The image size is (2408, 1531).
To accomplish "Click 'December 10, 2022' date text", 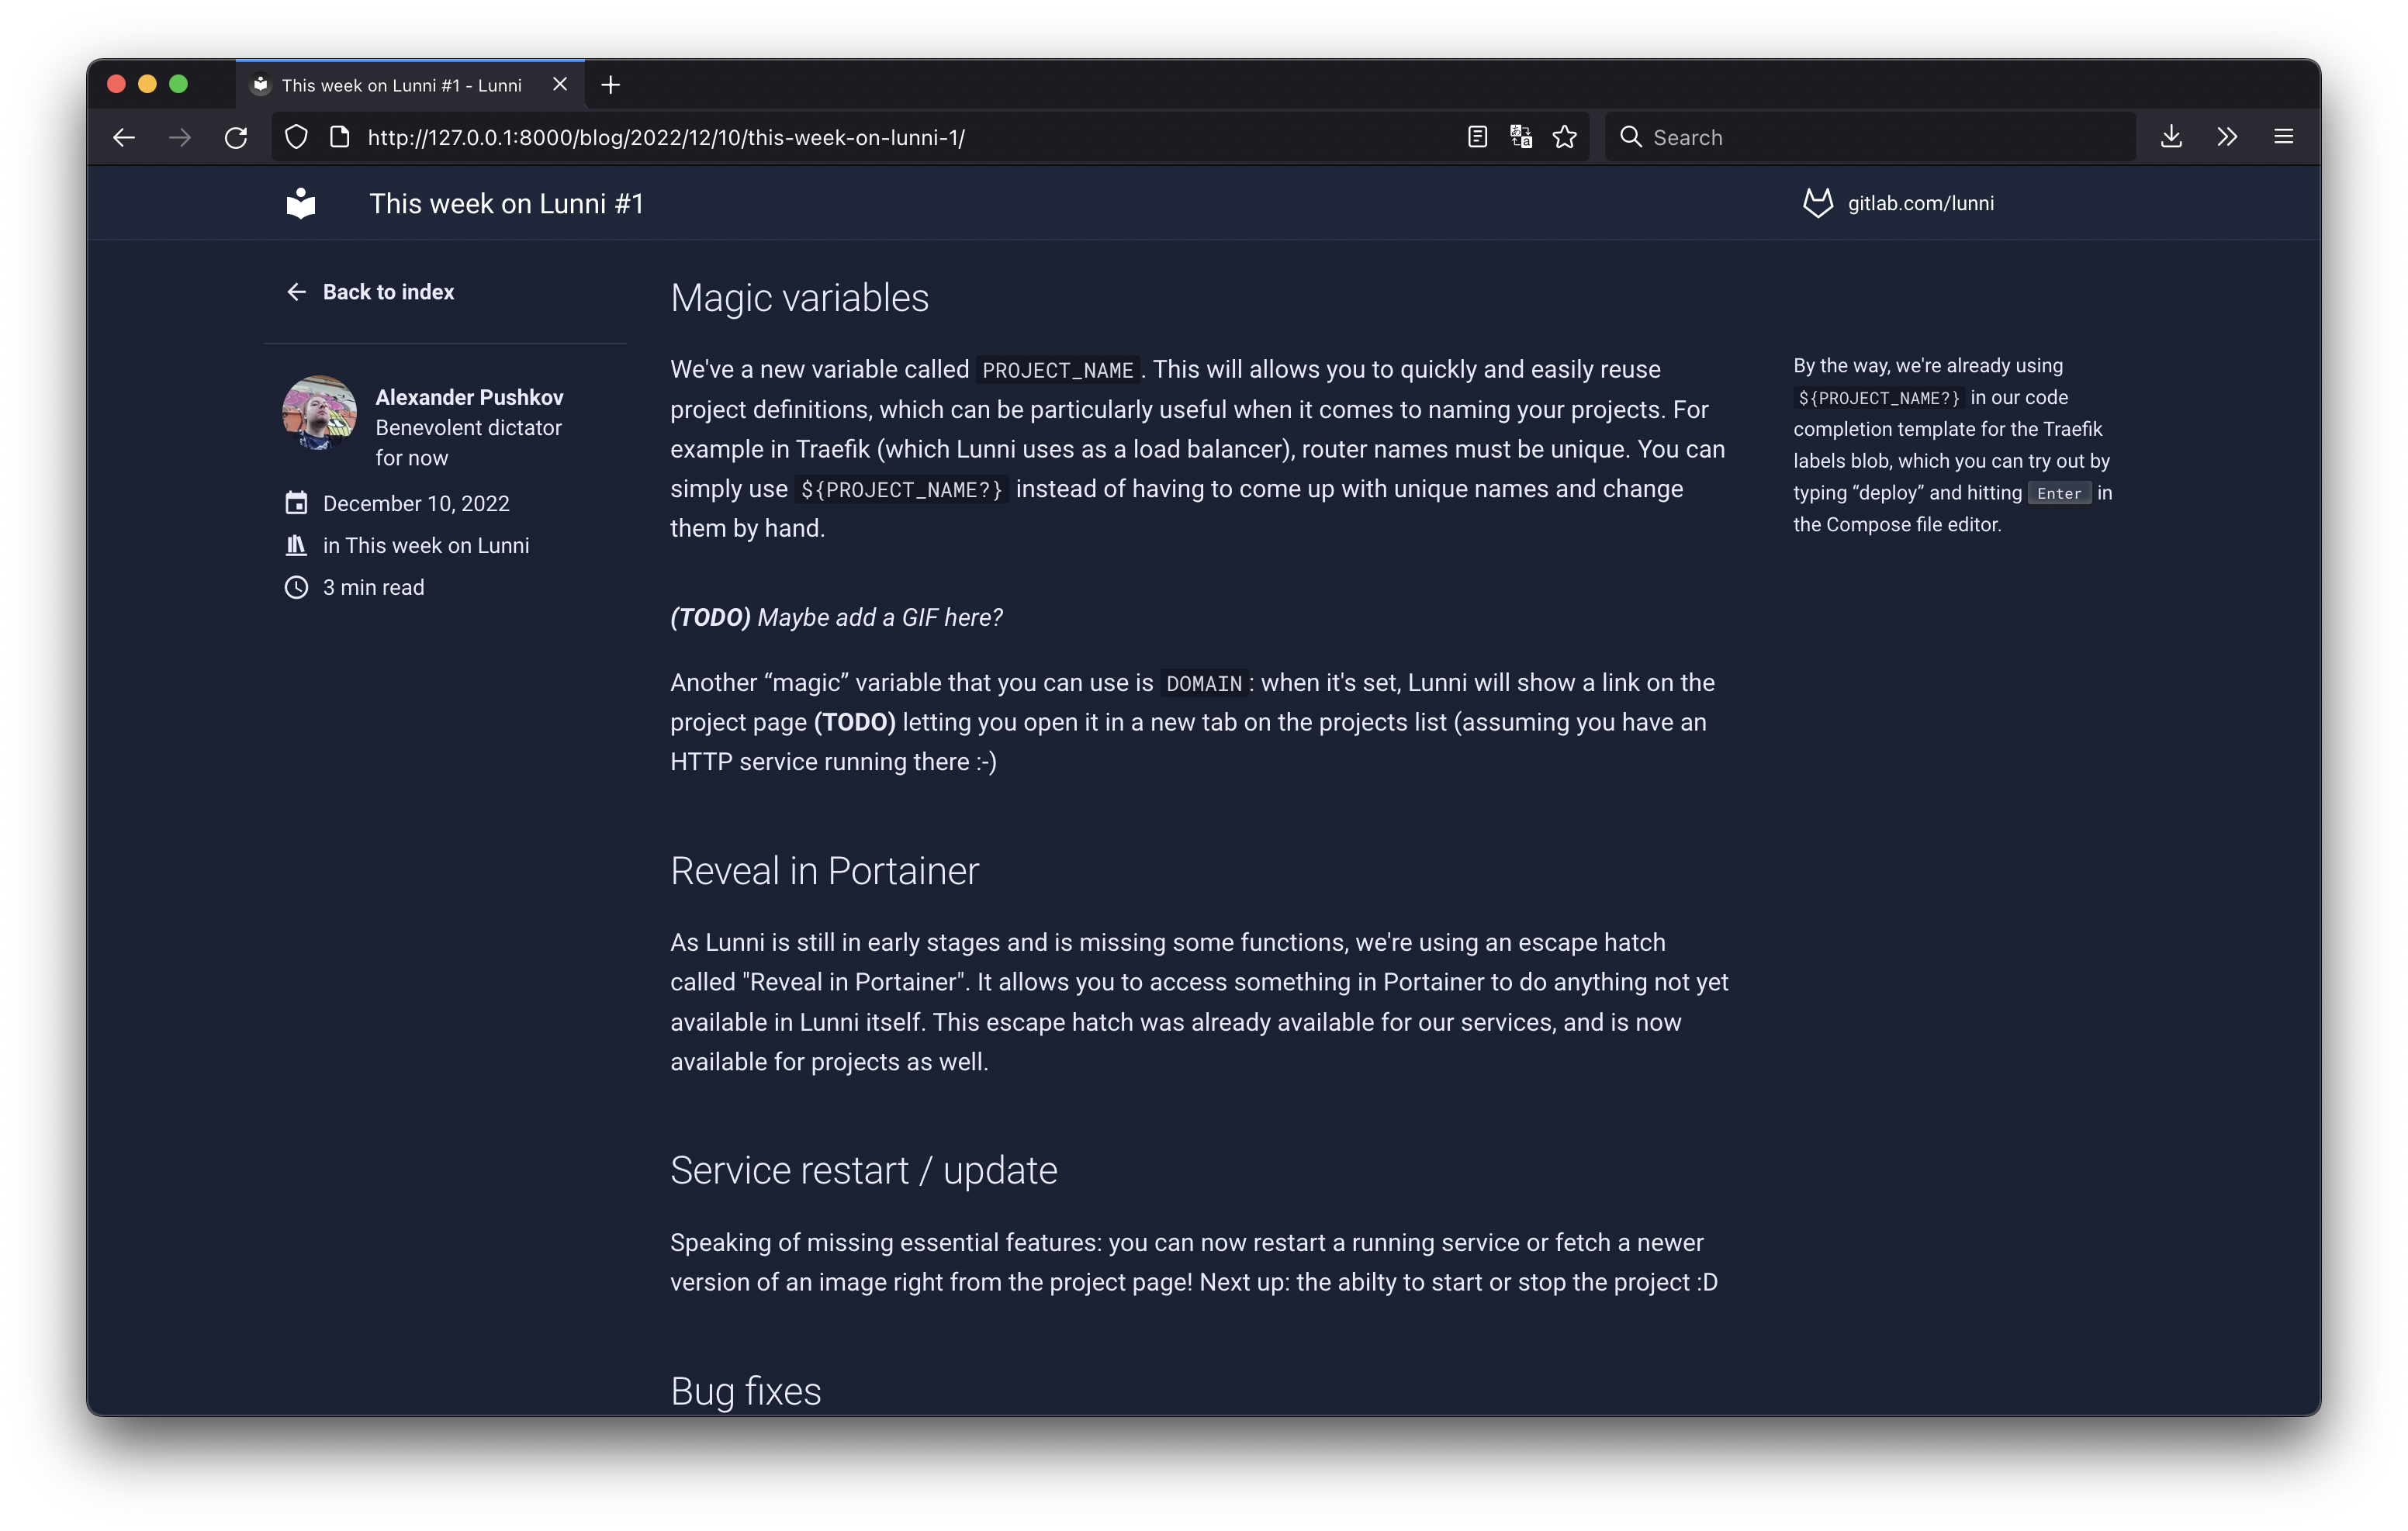I will pos(416,503).
